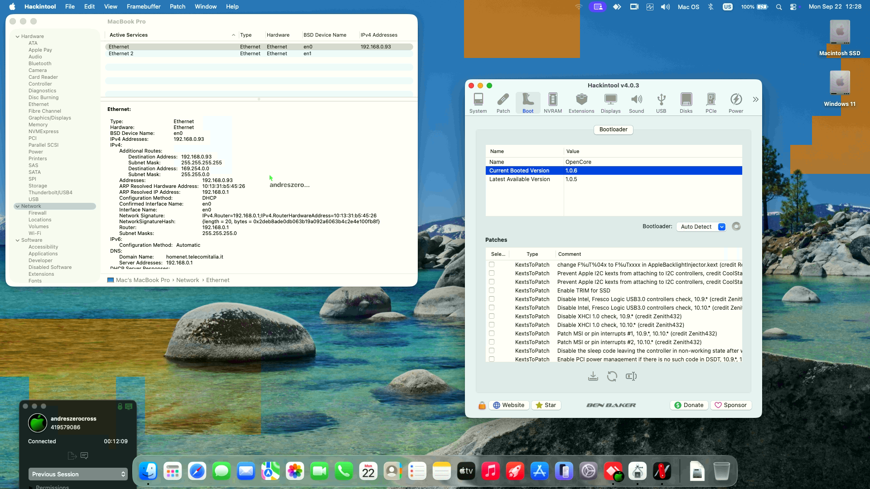
Task: Collapse the Network tree section
Action: [x=18, y=206]
